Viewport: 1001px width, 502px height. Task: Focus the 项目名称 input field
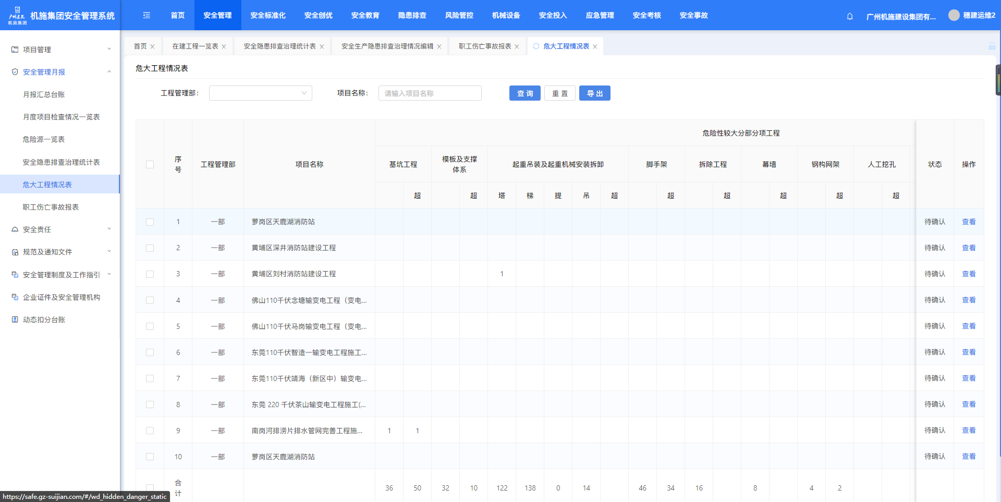pyautogui.click(x=430, y=93)
